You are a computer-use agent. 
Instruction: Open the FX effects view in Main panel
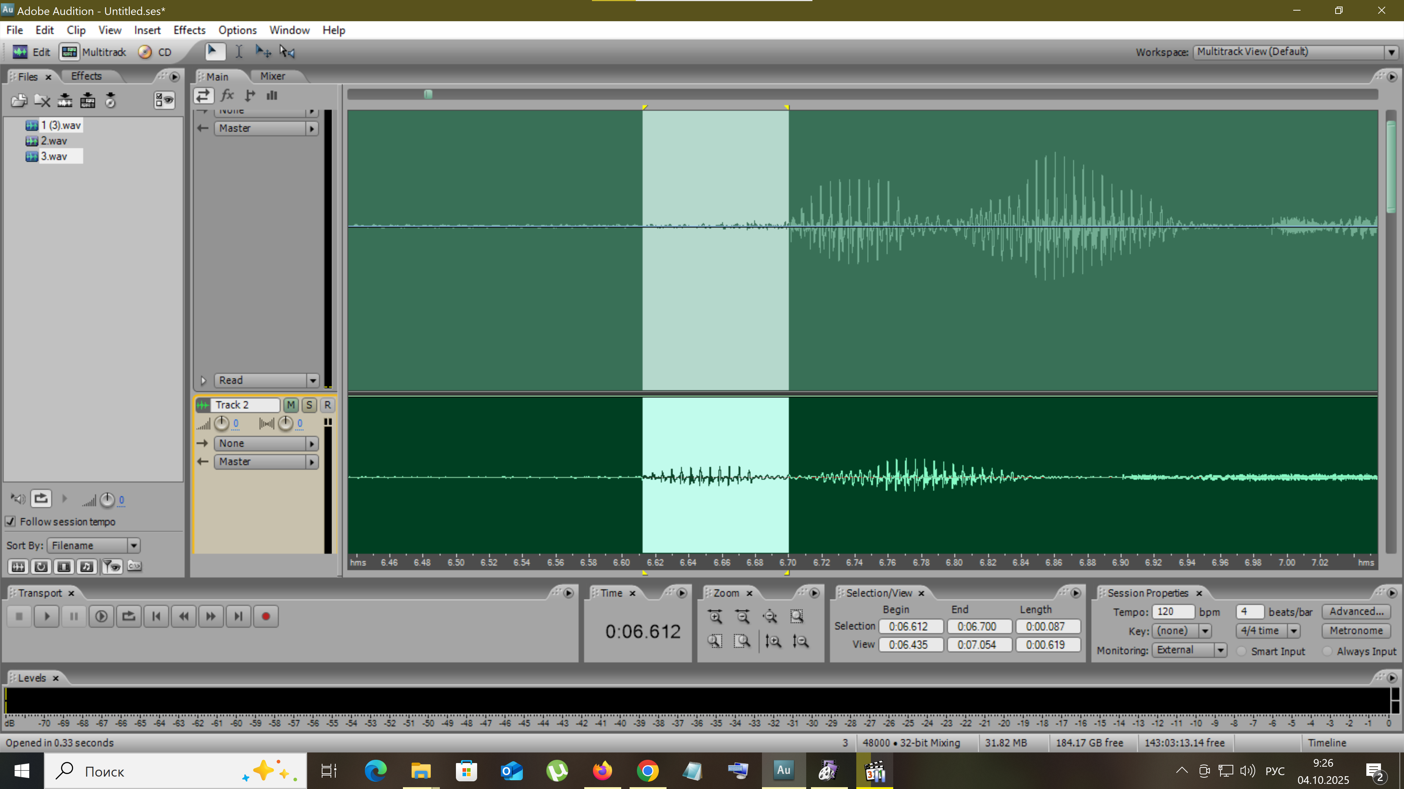tap(227, 95)
